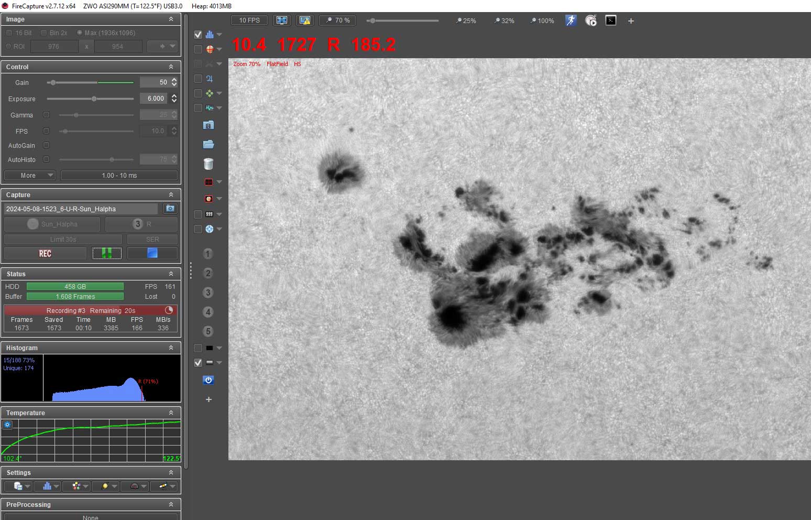This screenshot has height=520, width=811.
Task: Click the blue running man icon
Action: click(571, 20)
